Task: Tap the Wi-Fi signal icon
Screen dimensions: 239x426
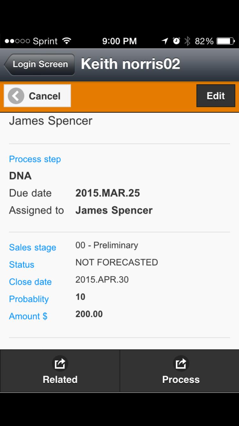Action: [x=67, y=41]
